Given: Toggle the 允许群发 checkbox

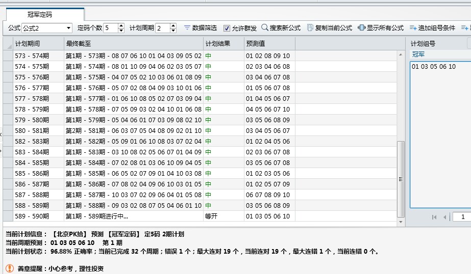Looking at the screenshot, I should click(x=227, y=28).
